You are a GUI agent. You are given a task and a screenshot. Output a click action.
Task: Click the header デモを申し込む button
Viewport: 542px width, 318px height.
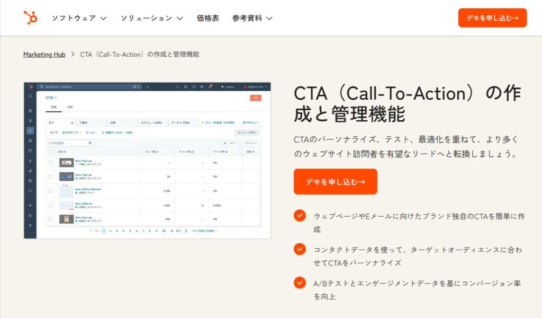[492, 18]
